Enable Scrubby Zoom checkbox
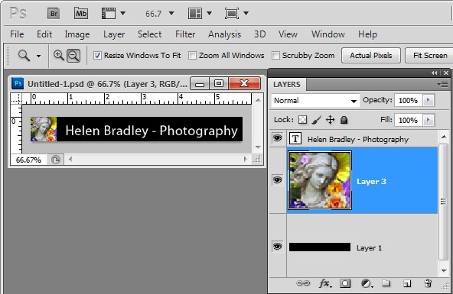453x294 pixels. coord(276,55)
